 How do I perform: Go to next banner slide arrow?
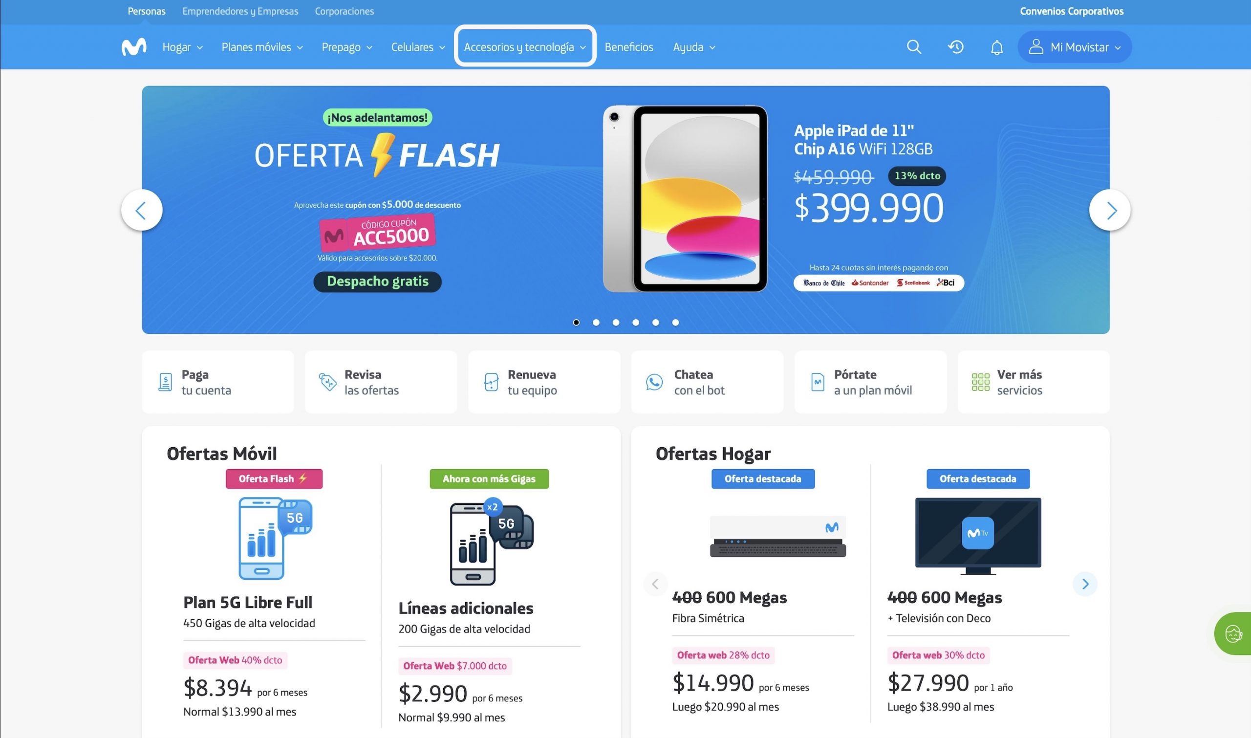point(1110,210)
